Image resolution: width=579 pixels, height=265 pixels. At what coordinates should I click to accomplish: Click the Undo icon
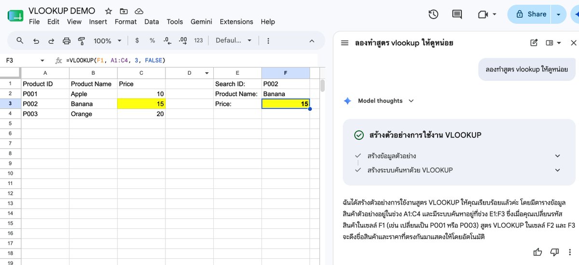(36, 41)
